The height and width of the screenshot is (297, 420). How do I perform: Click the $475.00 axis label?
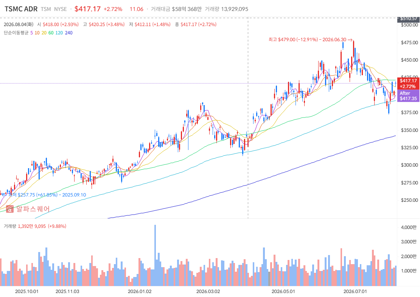pyautogui.click(x=409, y=43)
